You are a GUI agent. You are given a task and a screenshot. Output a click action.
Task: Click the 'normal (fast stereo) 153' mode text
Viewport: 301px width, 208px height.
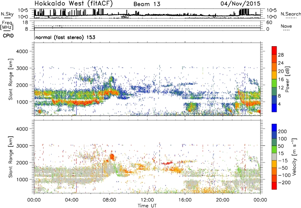click(x=65, y=38)
